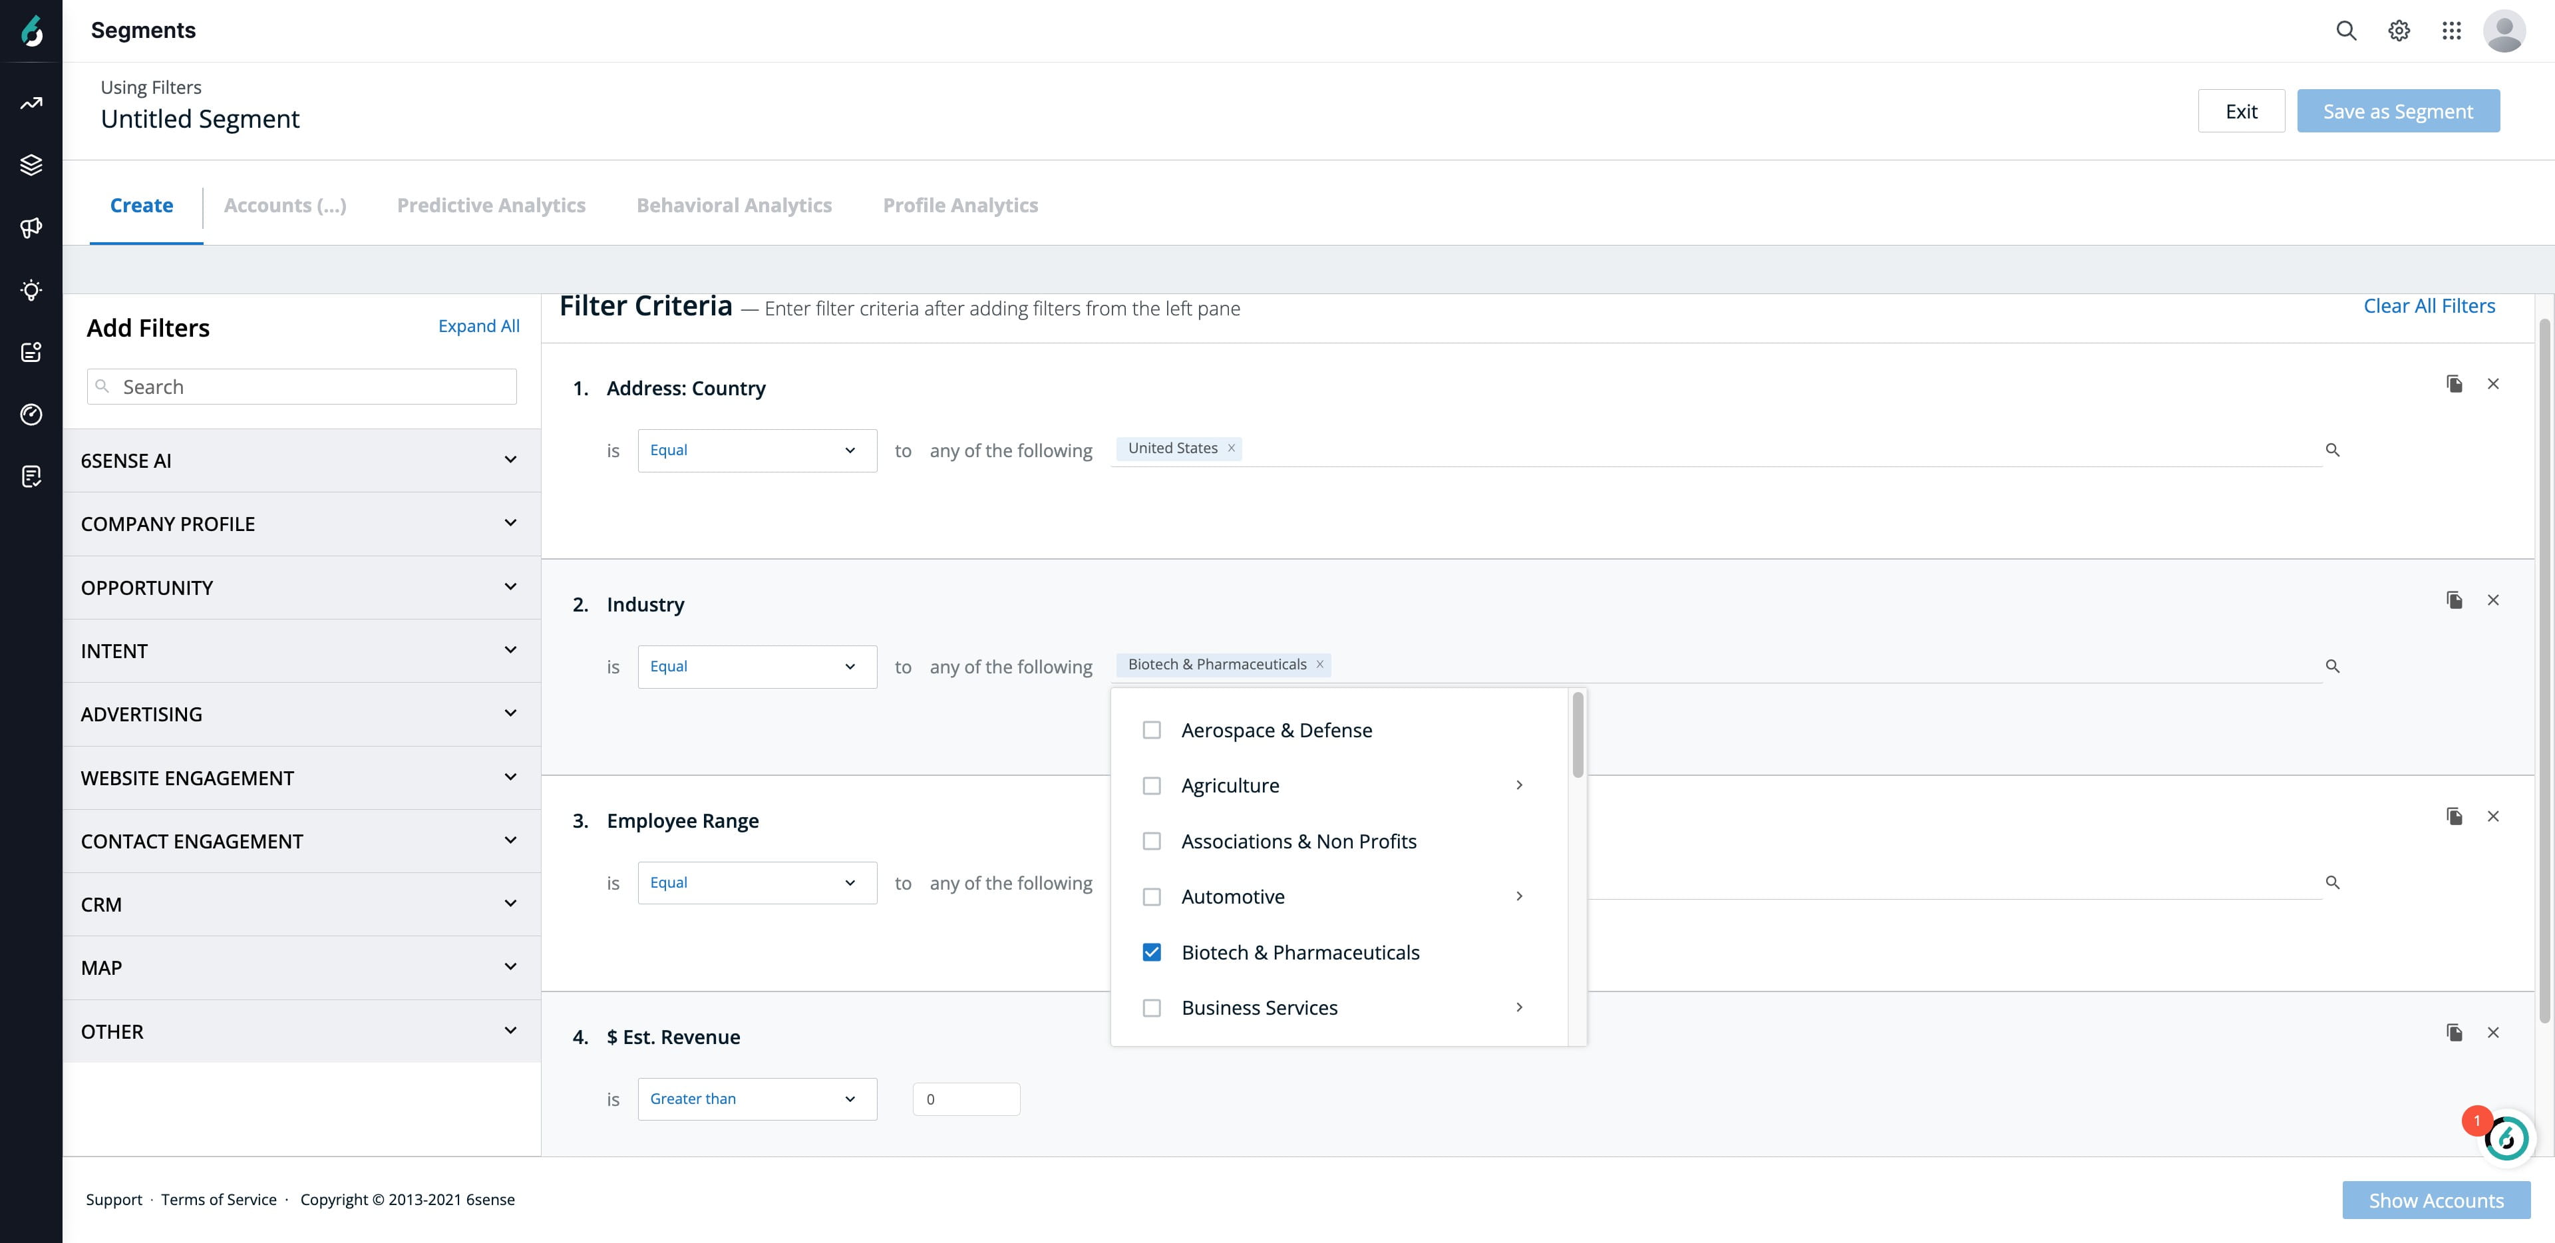Duplicate the Industry filter
The width and height of the screenshot is (2555, 1243).
2455,600
